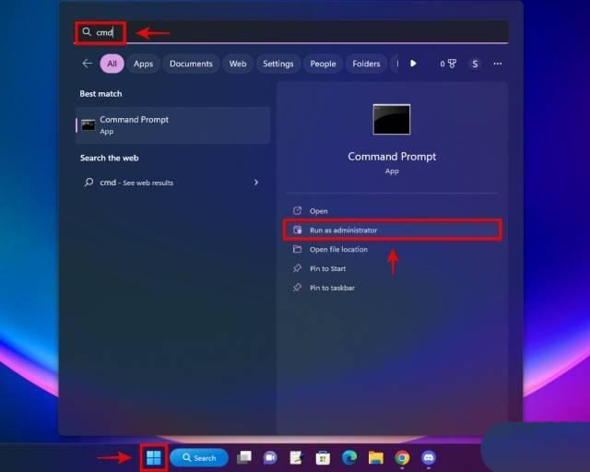Click the cmd search input field

[x=291, y=32]
